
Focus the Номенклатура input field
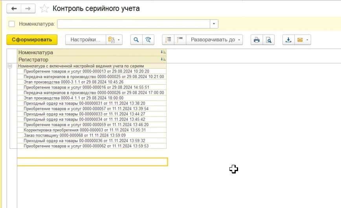pyautogui.click(x=134, y=24)
